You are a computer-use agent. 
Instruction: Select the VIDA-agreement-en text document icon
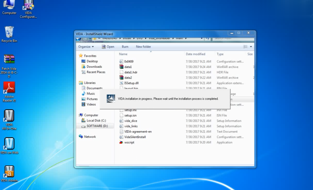(x=121, y=131)
